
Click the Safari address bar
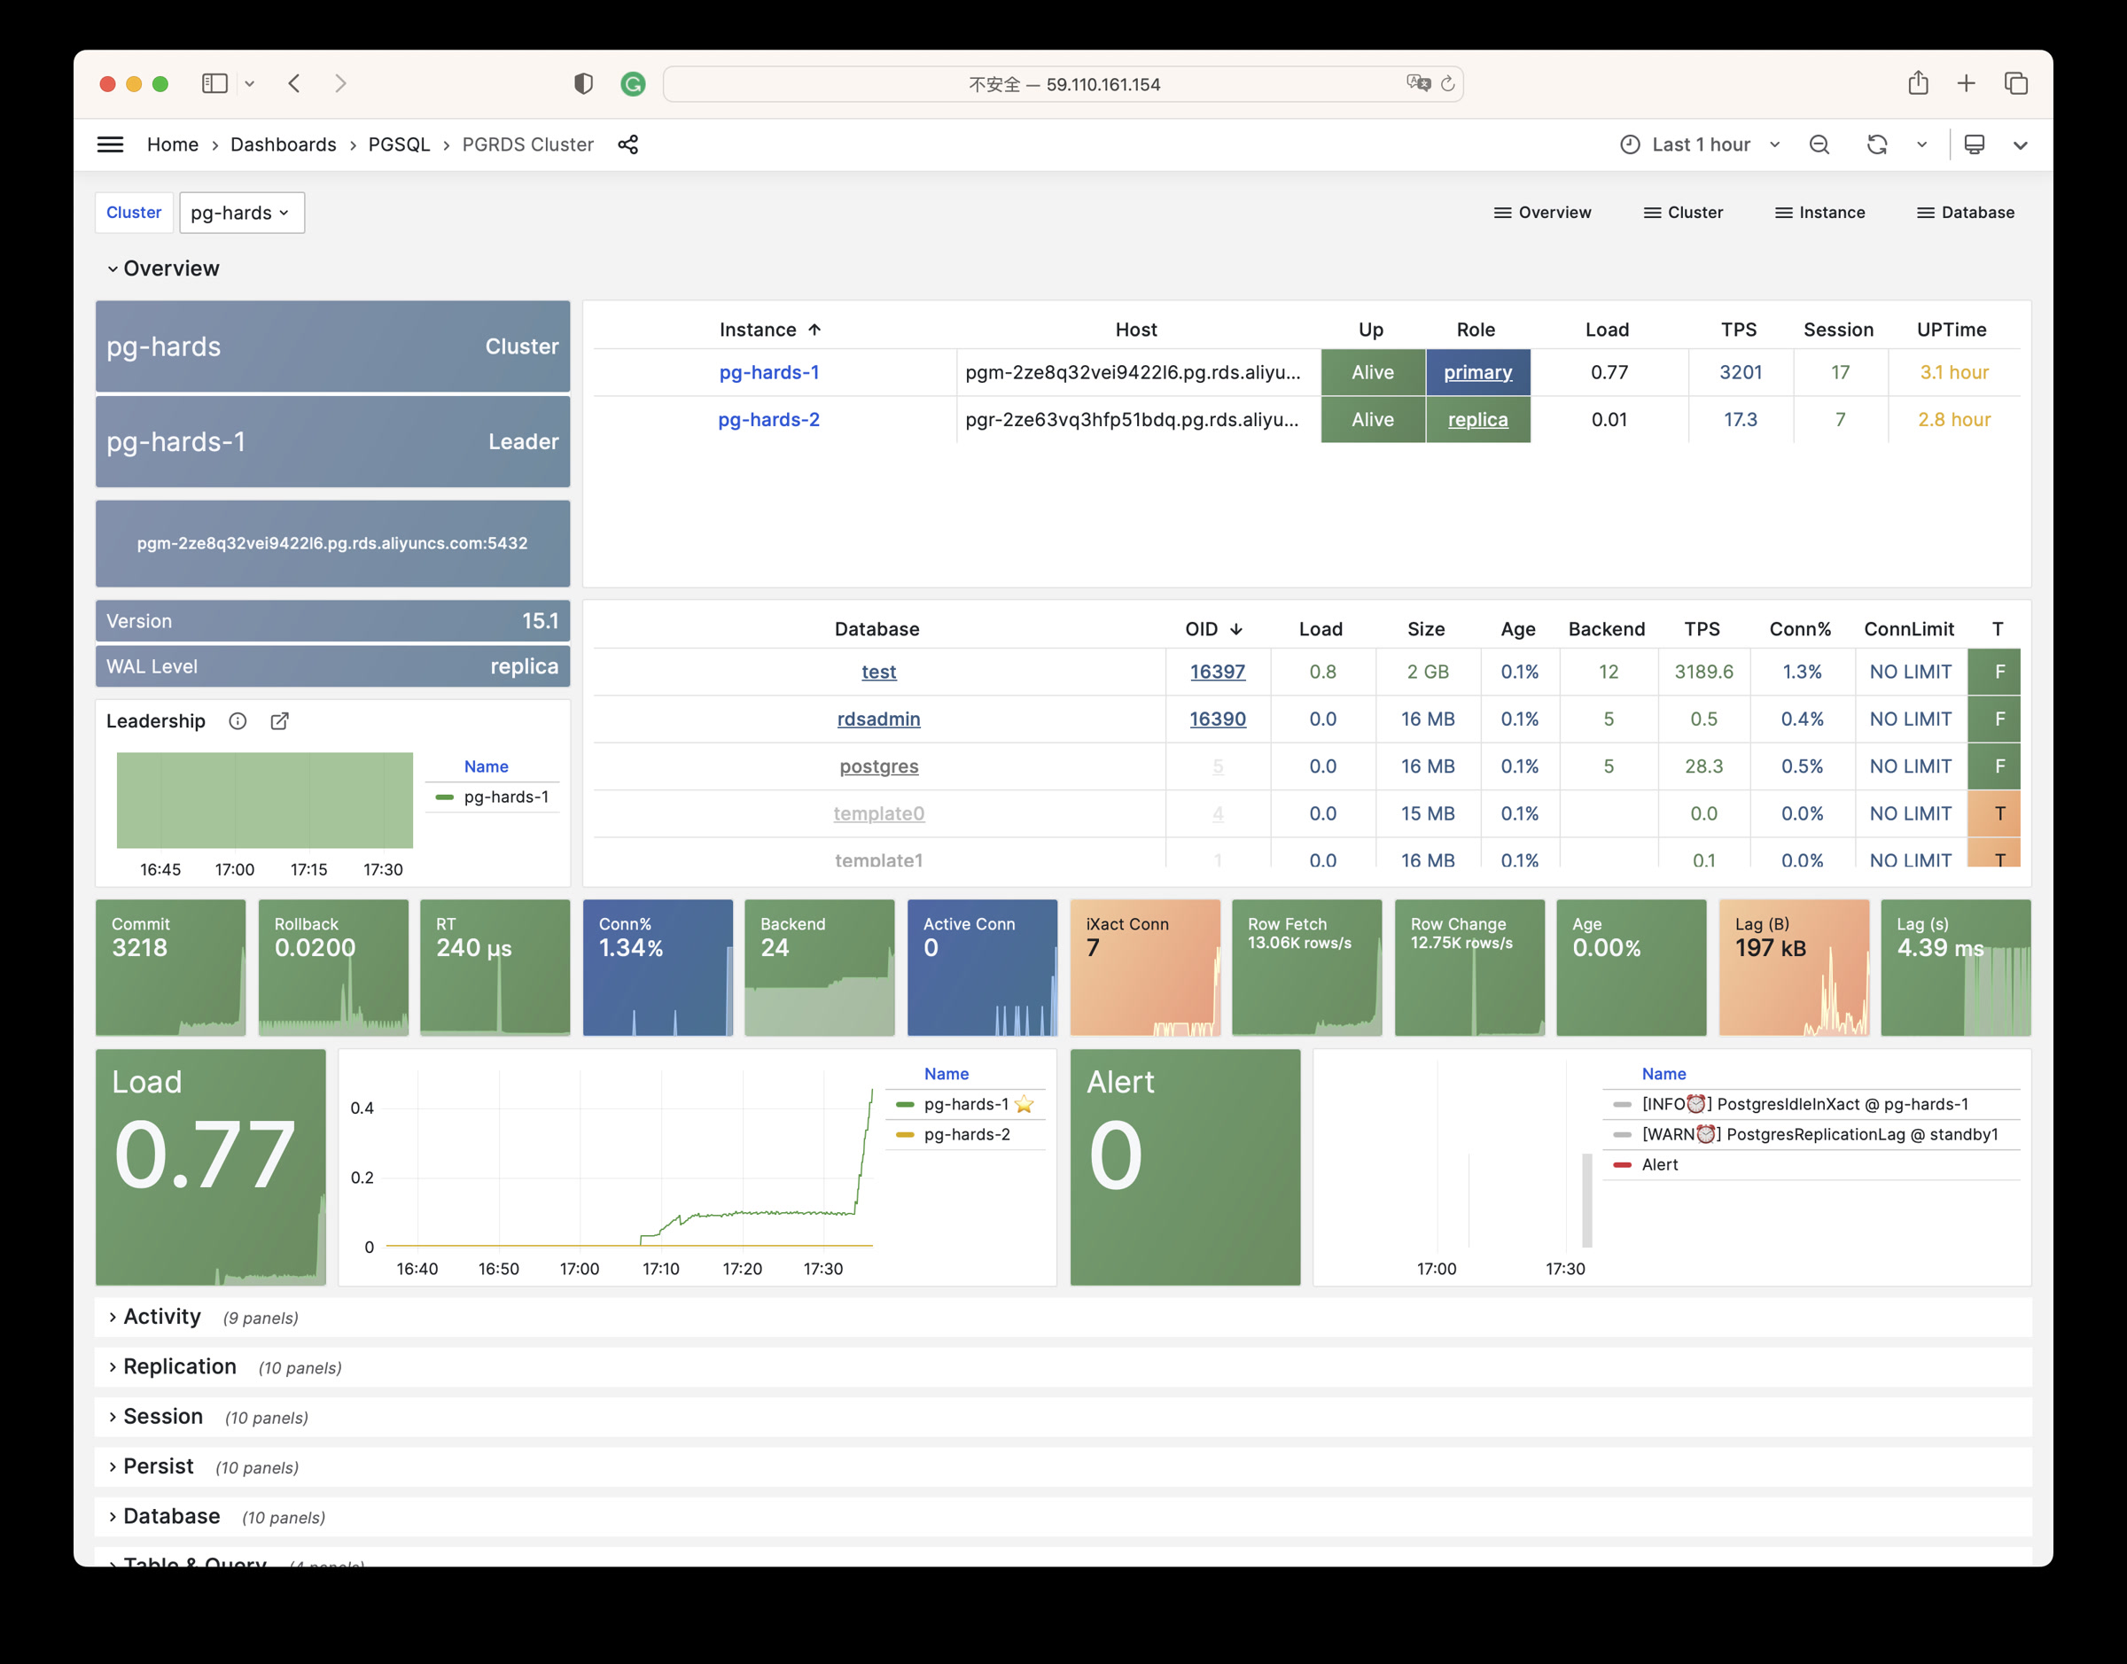[1062, 84]
